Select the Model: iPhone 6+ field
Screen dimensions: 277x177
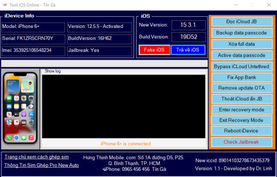33,27
